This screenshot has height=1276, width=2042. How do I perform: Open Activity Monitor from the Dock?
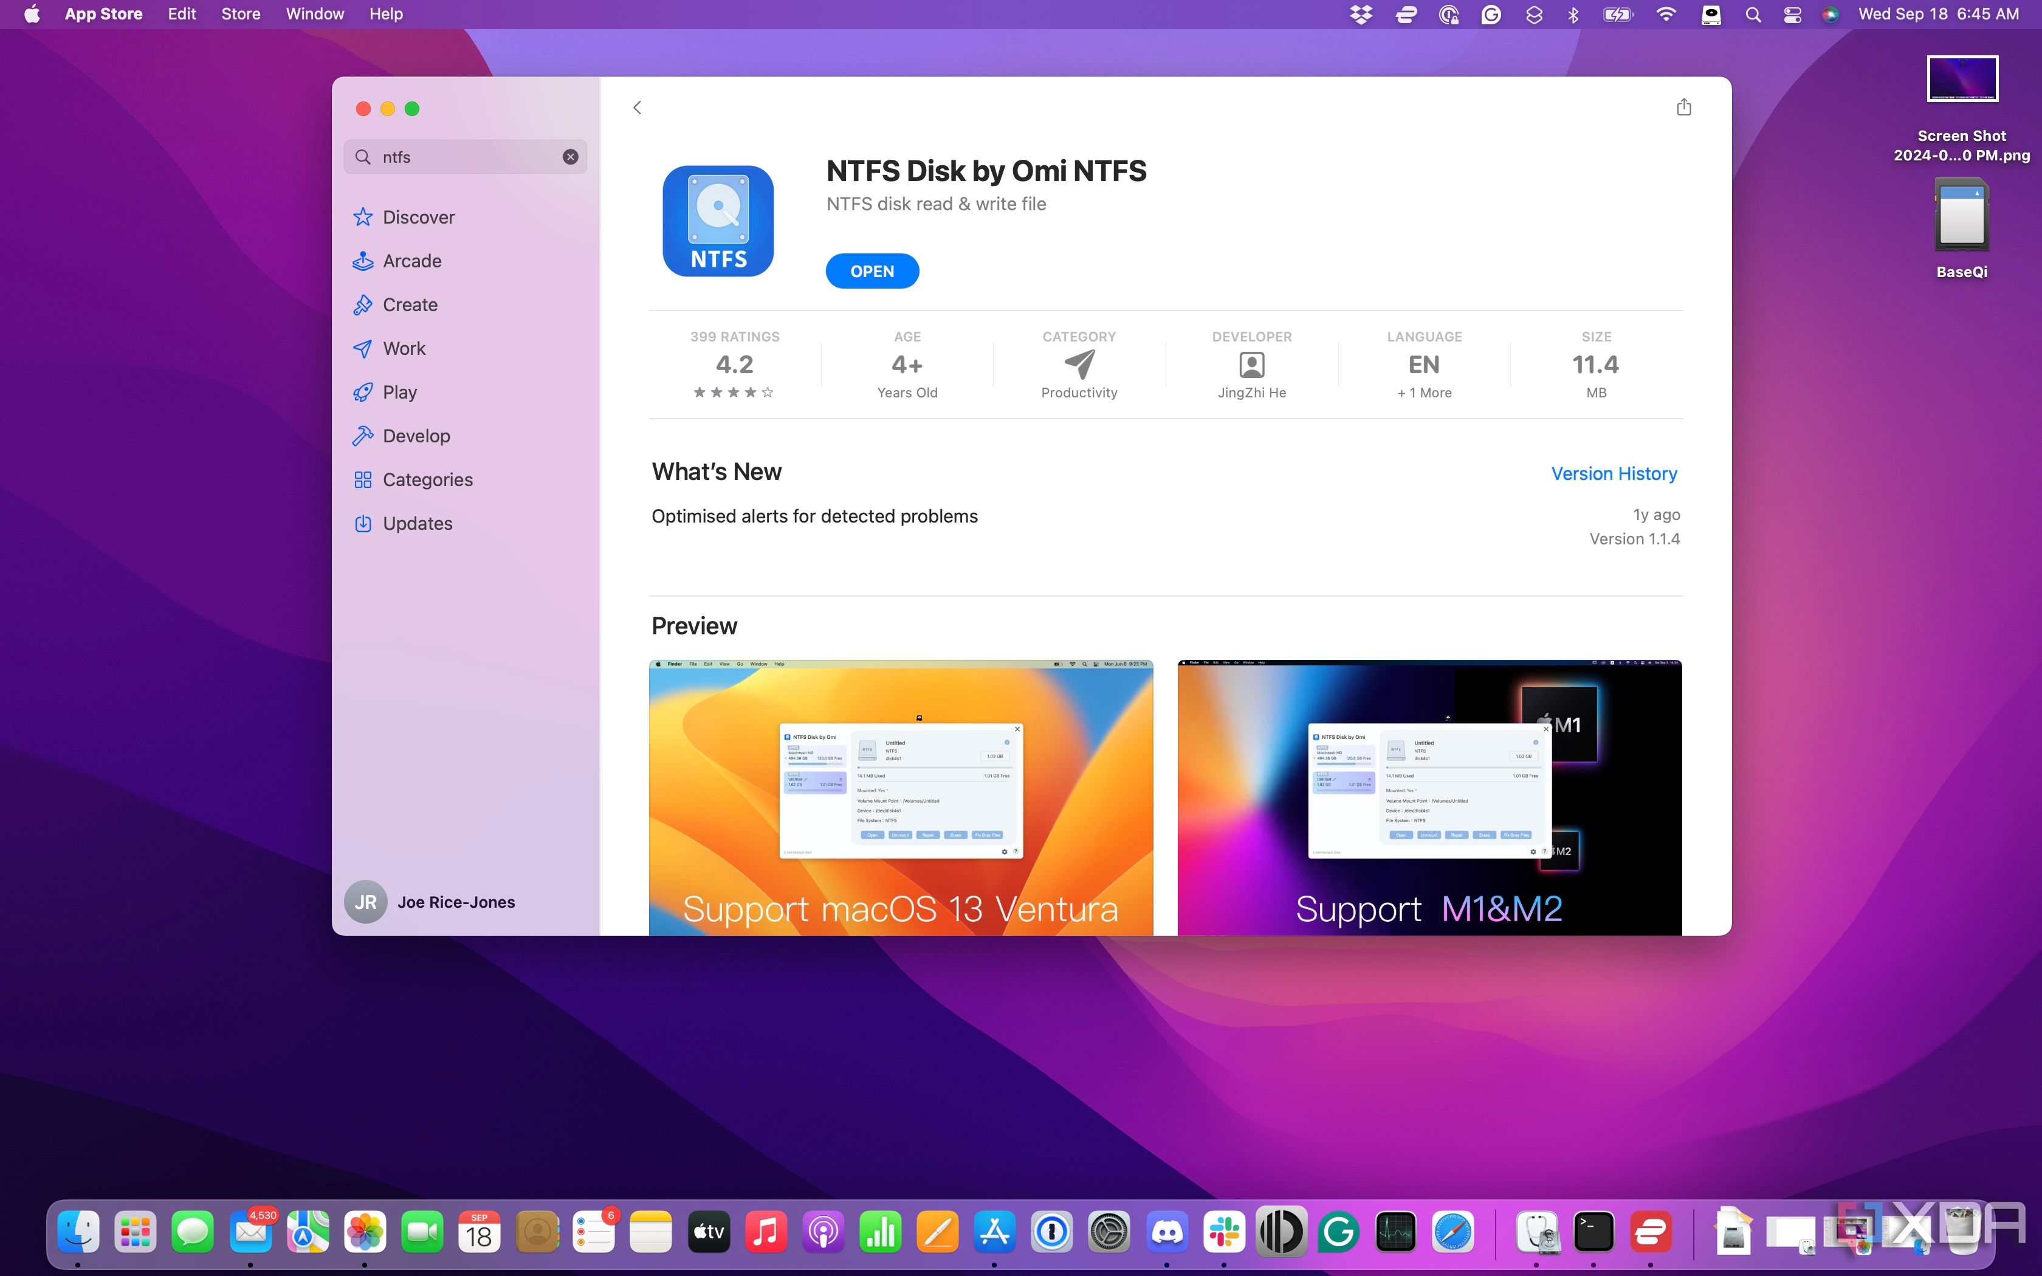[1395, 1232]
